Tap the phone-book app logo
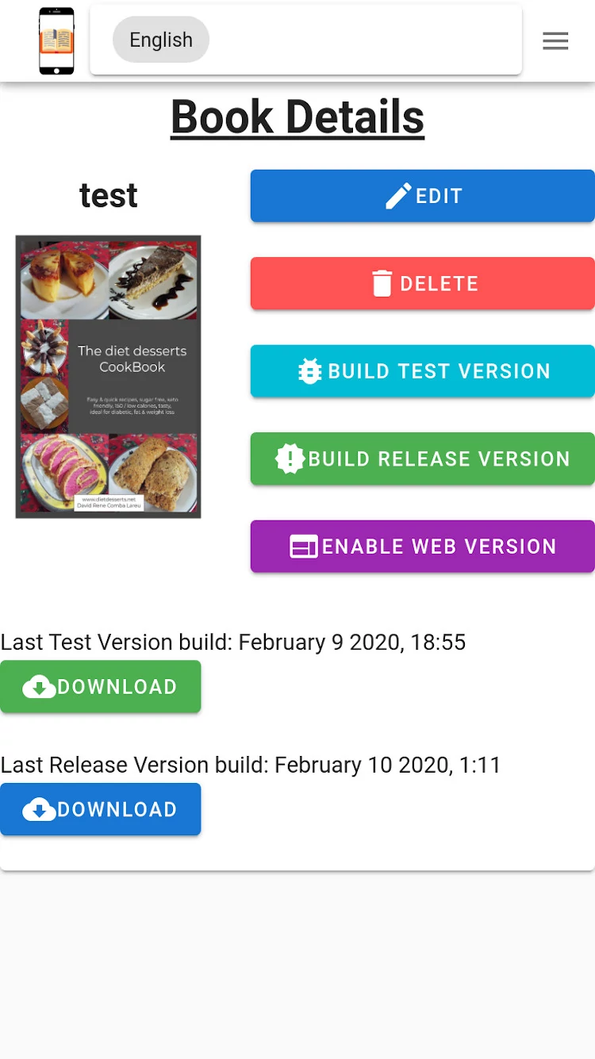The width and height of the screenshot is (595, 1059). 56,40
